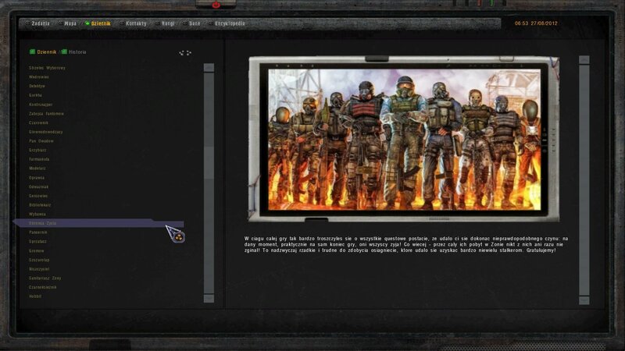Viewport: 625px width, 351px height.
Task: Click the green Historia sub-tab icon
Action: [x=64, y=52]
